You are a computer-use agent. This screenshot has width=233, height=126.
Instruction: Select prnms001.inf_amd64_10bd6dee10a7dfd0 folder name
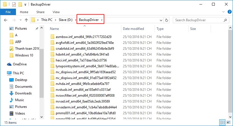coord(86,113)
